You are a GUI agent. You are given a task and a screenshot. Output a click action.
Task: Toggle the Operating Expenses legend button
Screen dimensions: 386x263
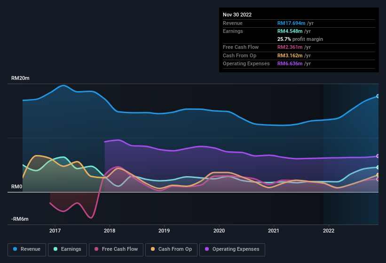(x=232, y=249)
